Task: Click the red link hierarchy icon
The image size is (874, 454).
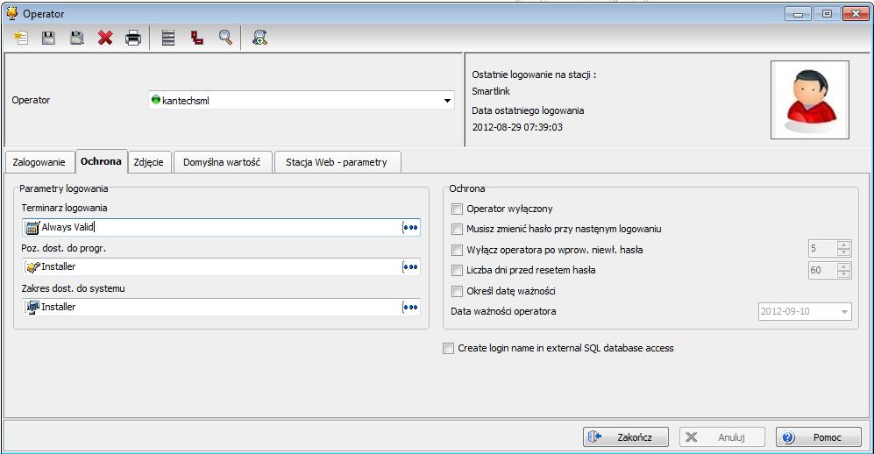Action: coord(196,38)
